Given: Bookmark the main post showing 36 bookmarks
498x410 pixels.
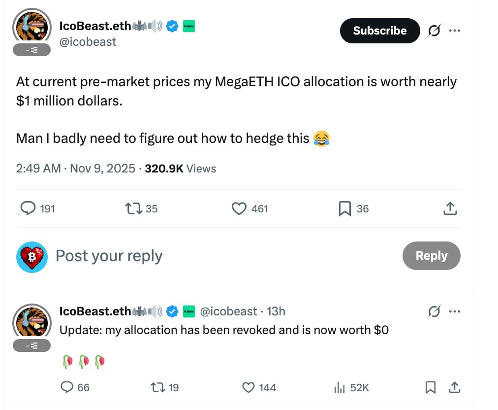Looking at the screenshot, I should (x=345, y=209).
